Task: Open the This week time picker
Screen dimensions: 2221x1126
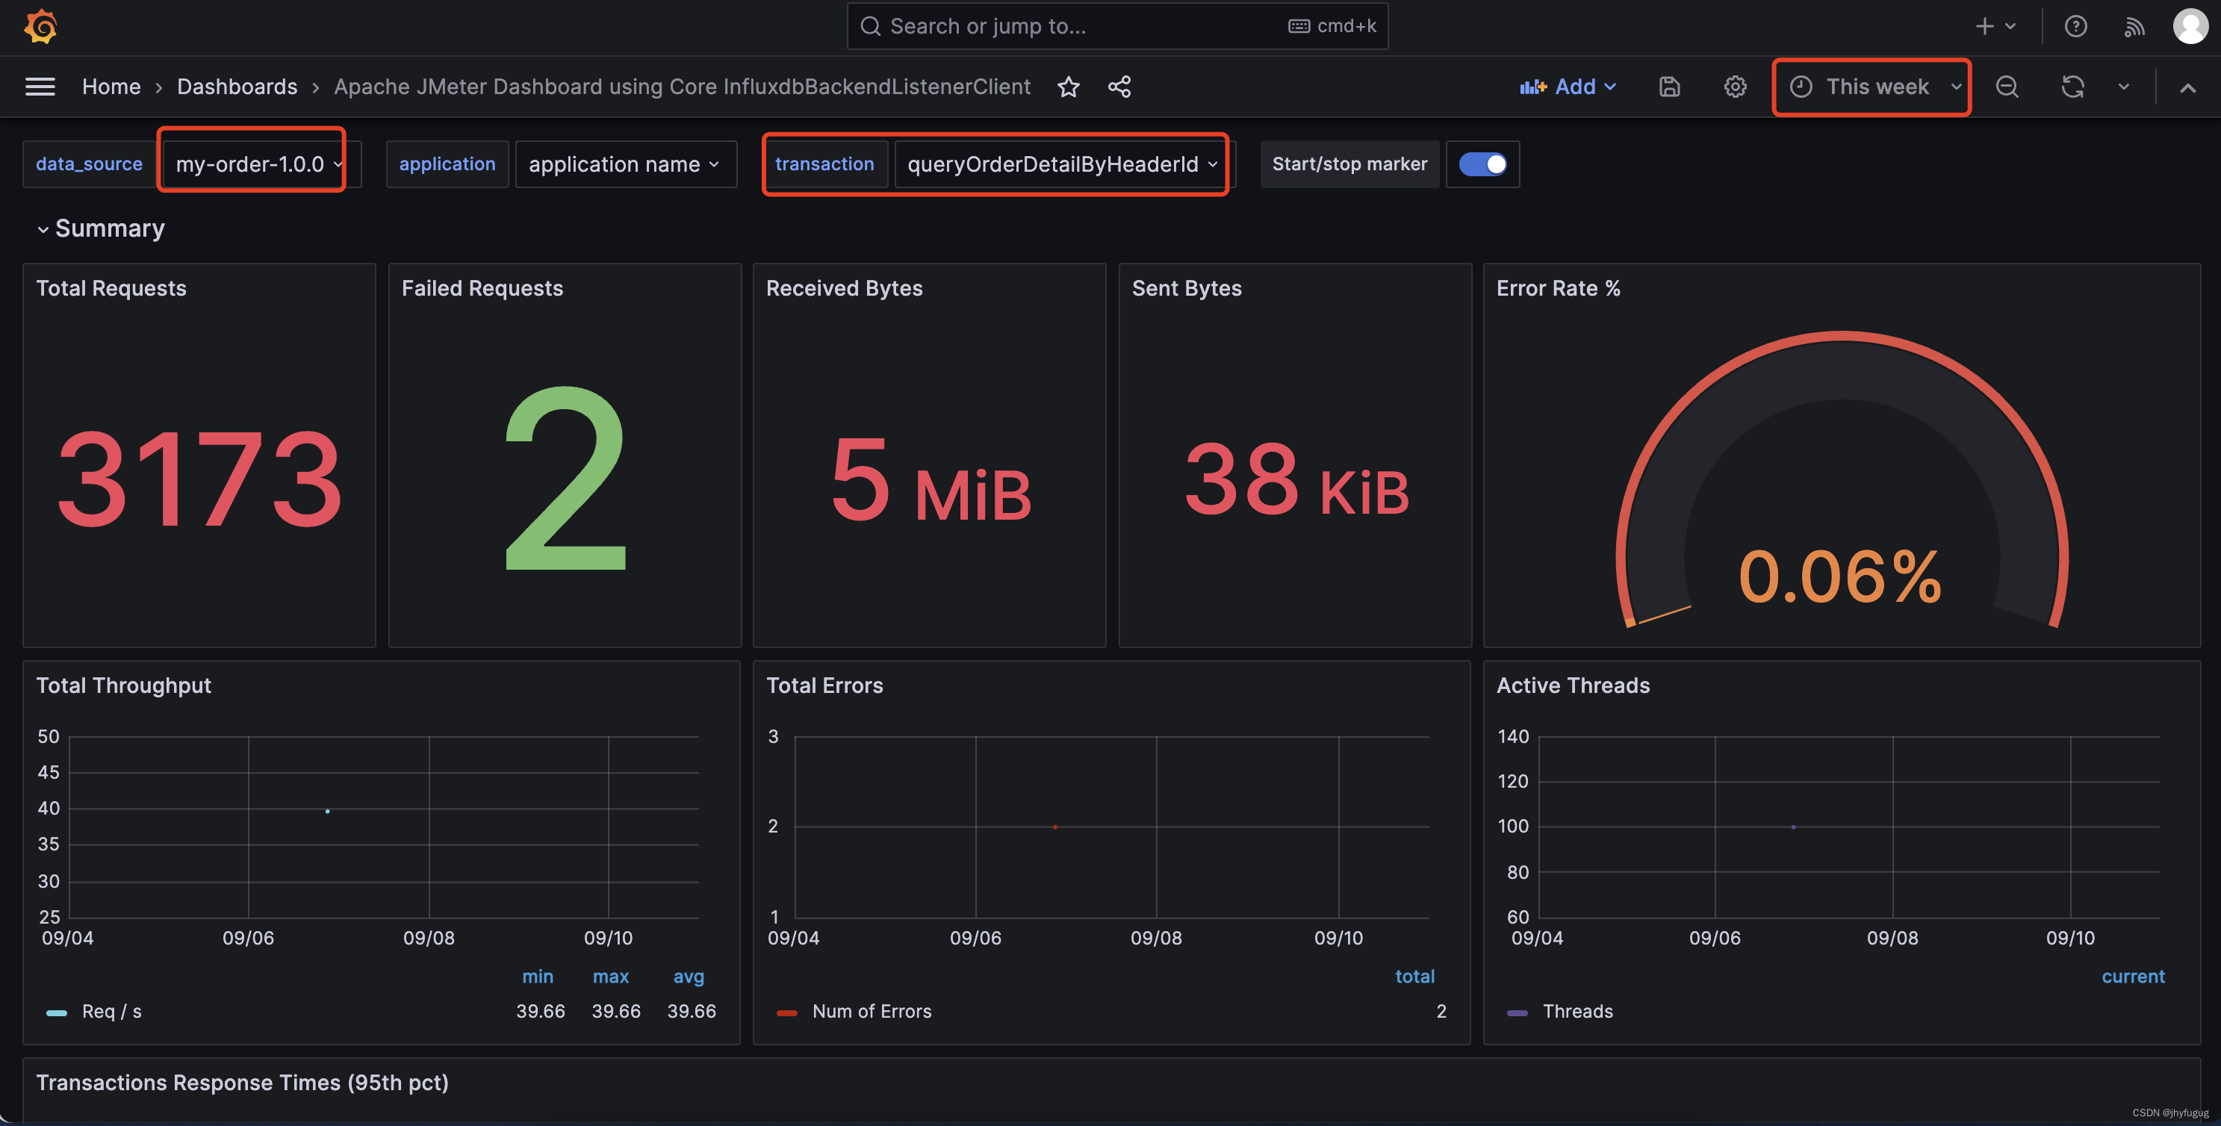Action: [1875, 86]
